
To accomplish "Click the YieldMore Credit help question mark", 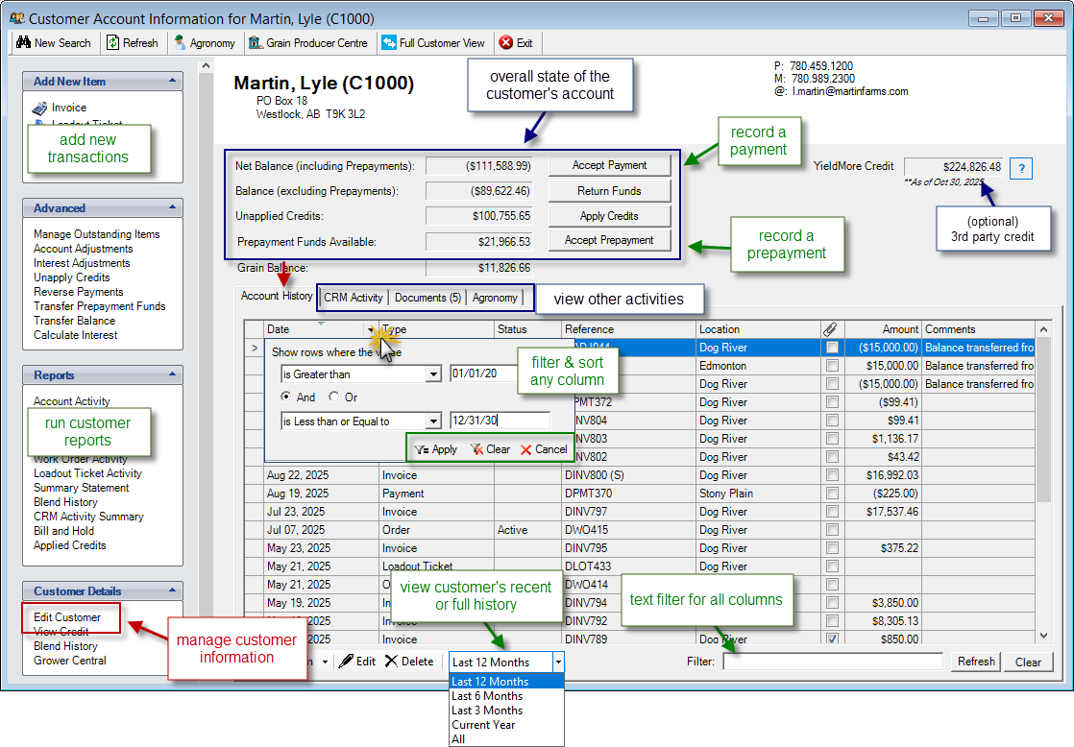I will 1021,168.
